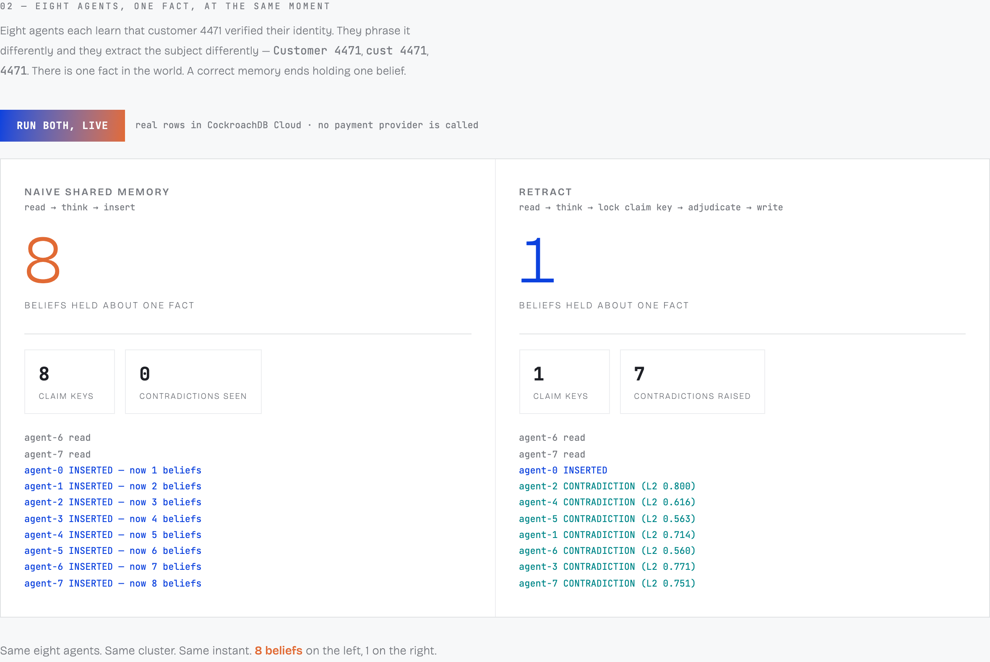Click the large orange 8 beliefs count
This screenshot has width=990, height=662.
pos(43,260)
